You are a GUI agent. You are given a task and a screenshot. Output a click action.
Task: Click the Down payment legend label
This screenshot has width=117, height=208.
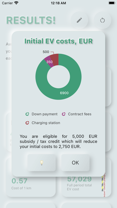(44, 114)
